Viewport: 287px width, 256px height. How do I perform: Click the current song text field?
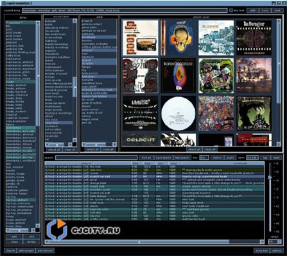click(125, 10)
